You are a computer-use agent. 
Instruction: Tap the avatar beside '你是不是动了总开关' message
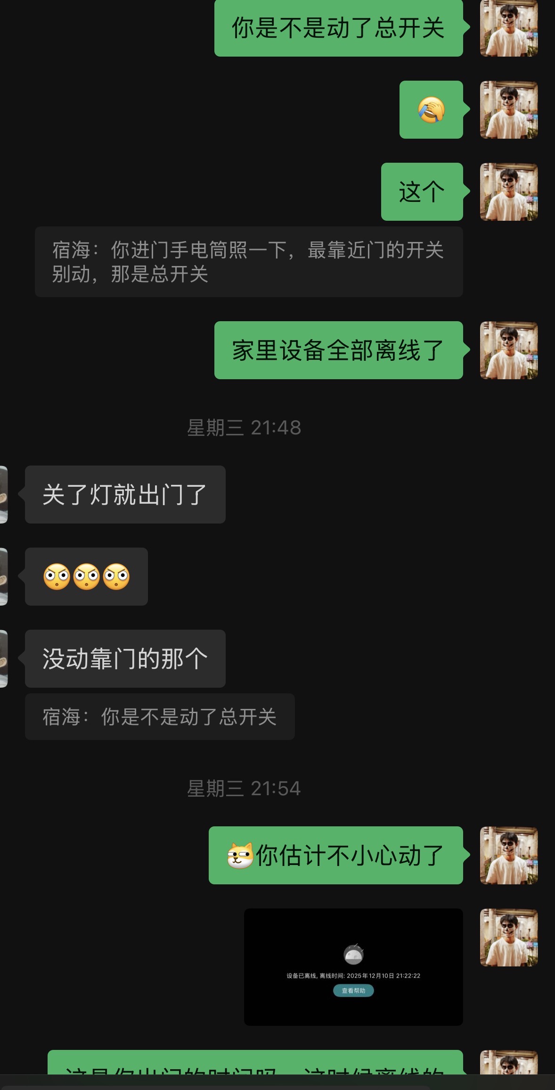[509, 28]
